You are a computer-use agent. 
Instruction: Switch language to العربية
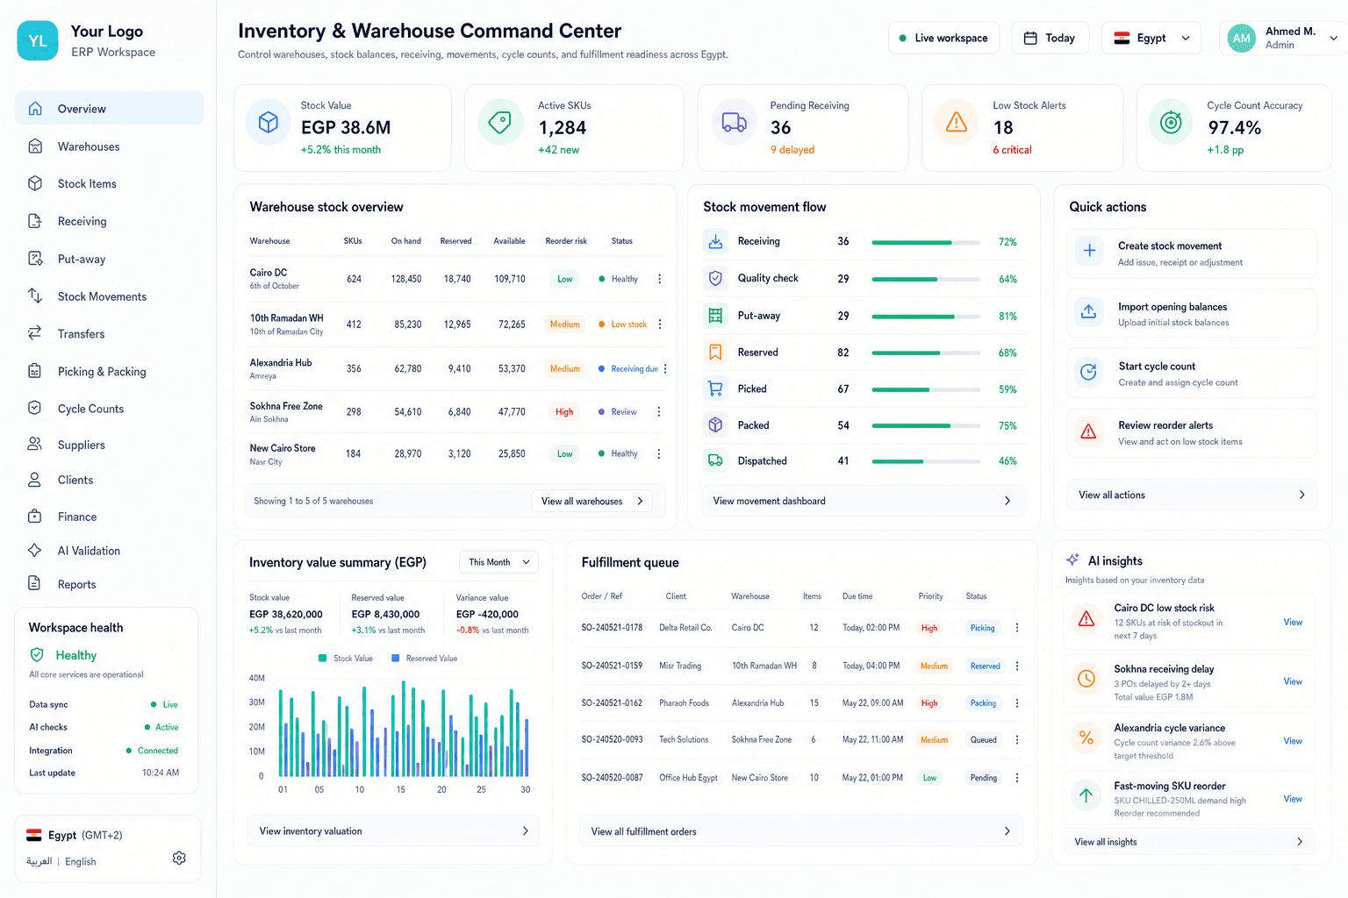(39, 861)
